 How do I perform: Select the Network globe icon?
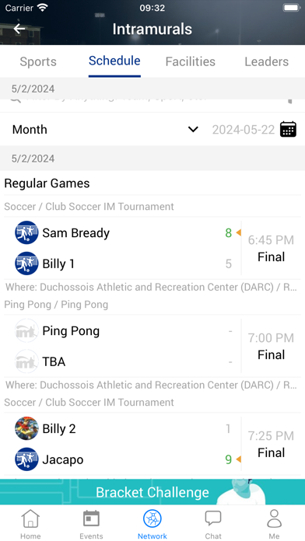click(152, 518)
